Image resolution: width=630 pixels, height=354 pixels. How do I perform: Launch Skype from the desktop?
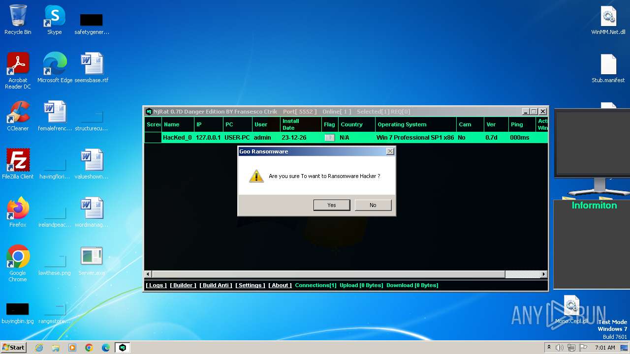click(x=54, y=20)
